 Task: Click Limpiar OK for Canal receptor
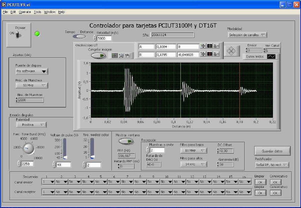point(260,193)
